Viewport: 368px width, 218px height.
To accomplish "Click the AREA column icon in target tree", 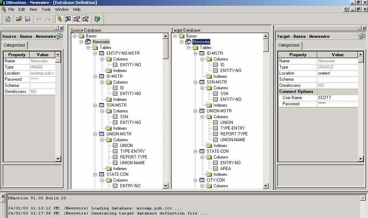I will tap(215, 169).
